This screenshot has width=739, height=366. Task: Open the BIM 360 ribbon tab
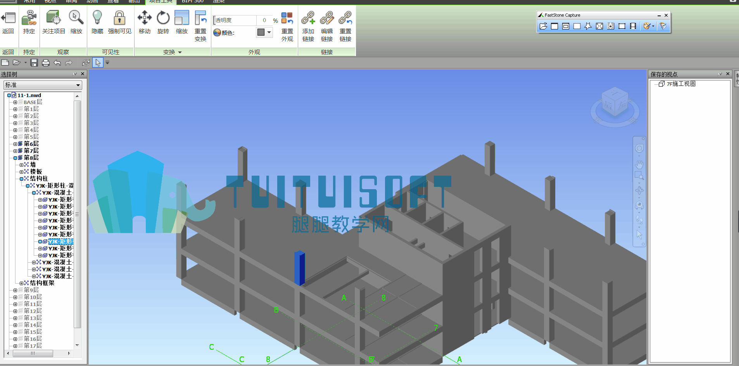tap(193, 2)
